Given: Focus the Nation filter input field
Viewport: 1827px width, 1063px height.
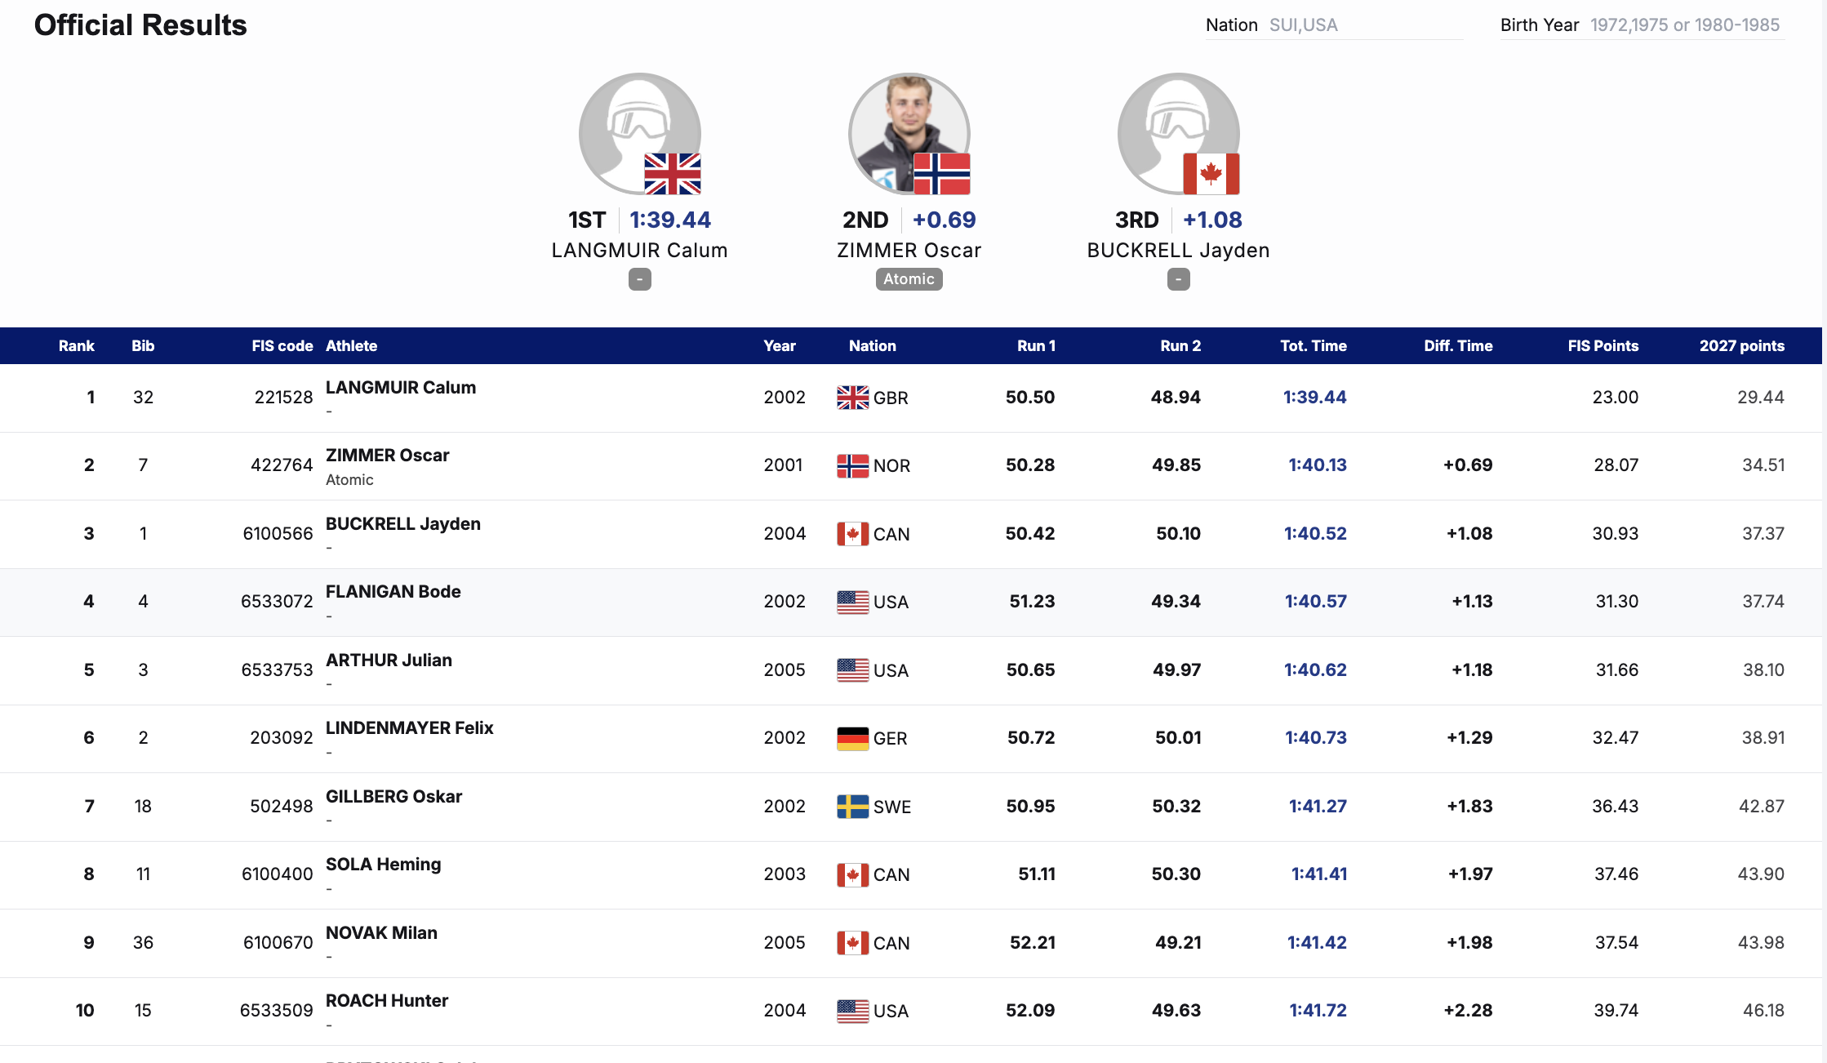Looking at the screenshot, I should (1363, 25).
